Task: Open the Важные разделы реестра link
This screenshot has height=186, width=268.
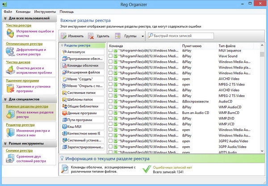Action: [x=27, y=106]
